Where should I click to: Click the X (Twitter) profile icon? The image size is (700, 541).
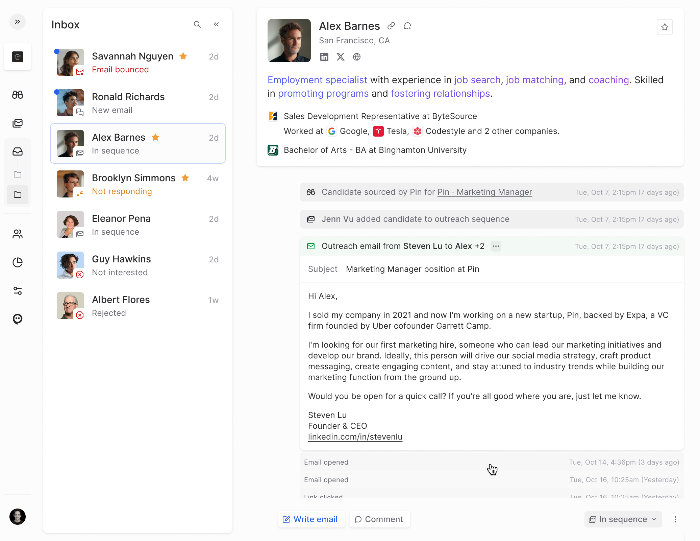click(341, 57)
